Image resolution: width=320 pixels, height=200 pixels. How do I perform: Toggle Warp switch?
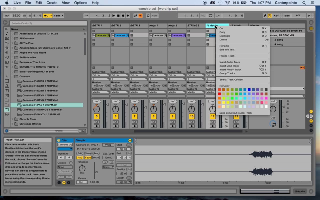coord(108,145)
